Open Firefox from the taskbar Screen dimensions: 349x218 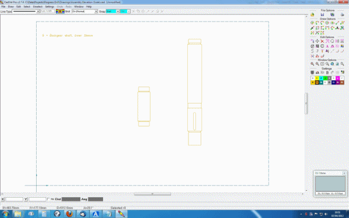[69, 214]
